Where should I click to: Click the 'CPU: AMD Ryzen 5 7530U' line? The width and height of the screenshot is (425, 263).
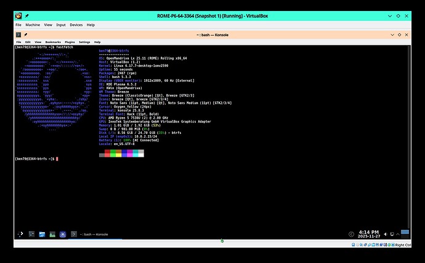[x=134, y=118]
